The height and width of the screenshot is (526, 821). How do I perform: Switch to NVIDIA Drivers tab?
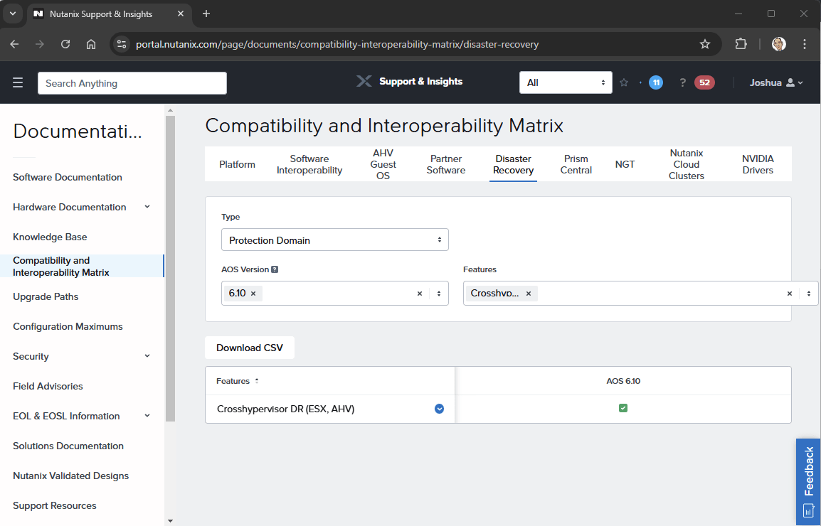[758, 164]
